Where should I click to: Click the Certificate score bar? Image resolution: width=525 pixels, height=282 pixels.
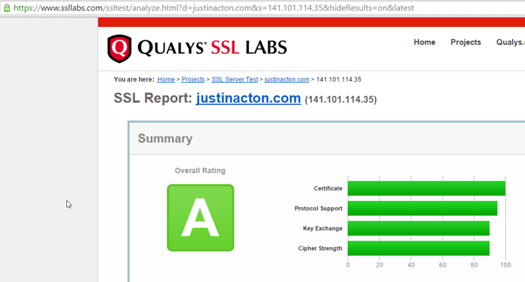click(427, 189)
